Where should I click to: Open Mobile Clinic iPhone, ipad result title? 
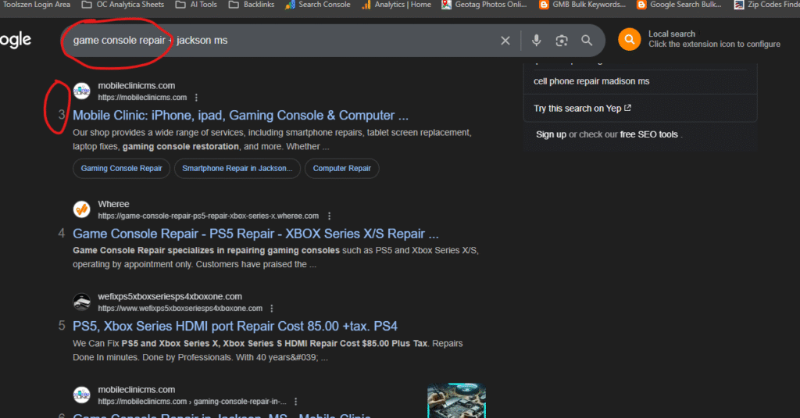click(x=240, y=116)
